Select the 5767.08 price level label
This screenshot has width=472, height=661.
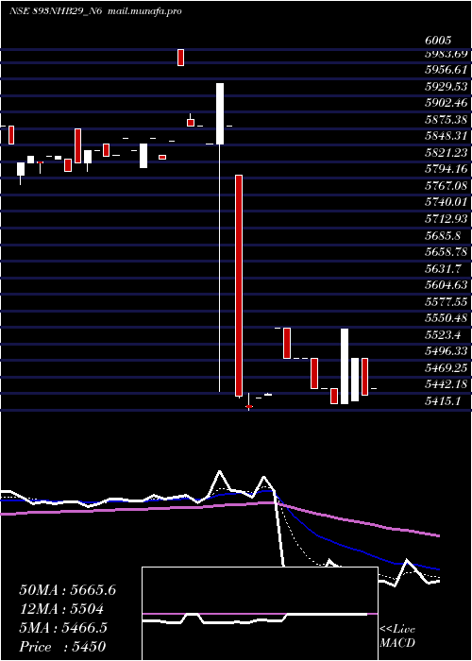pos(446,185)
